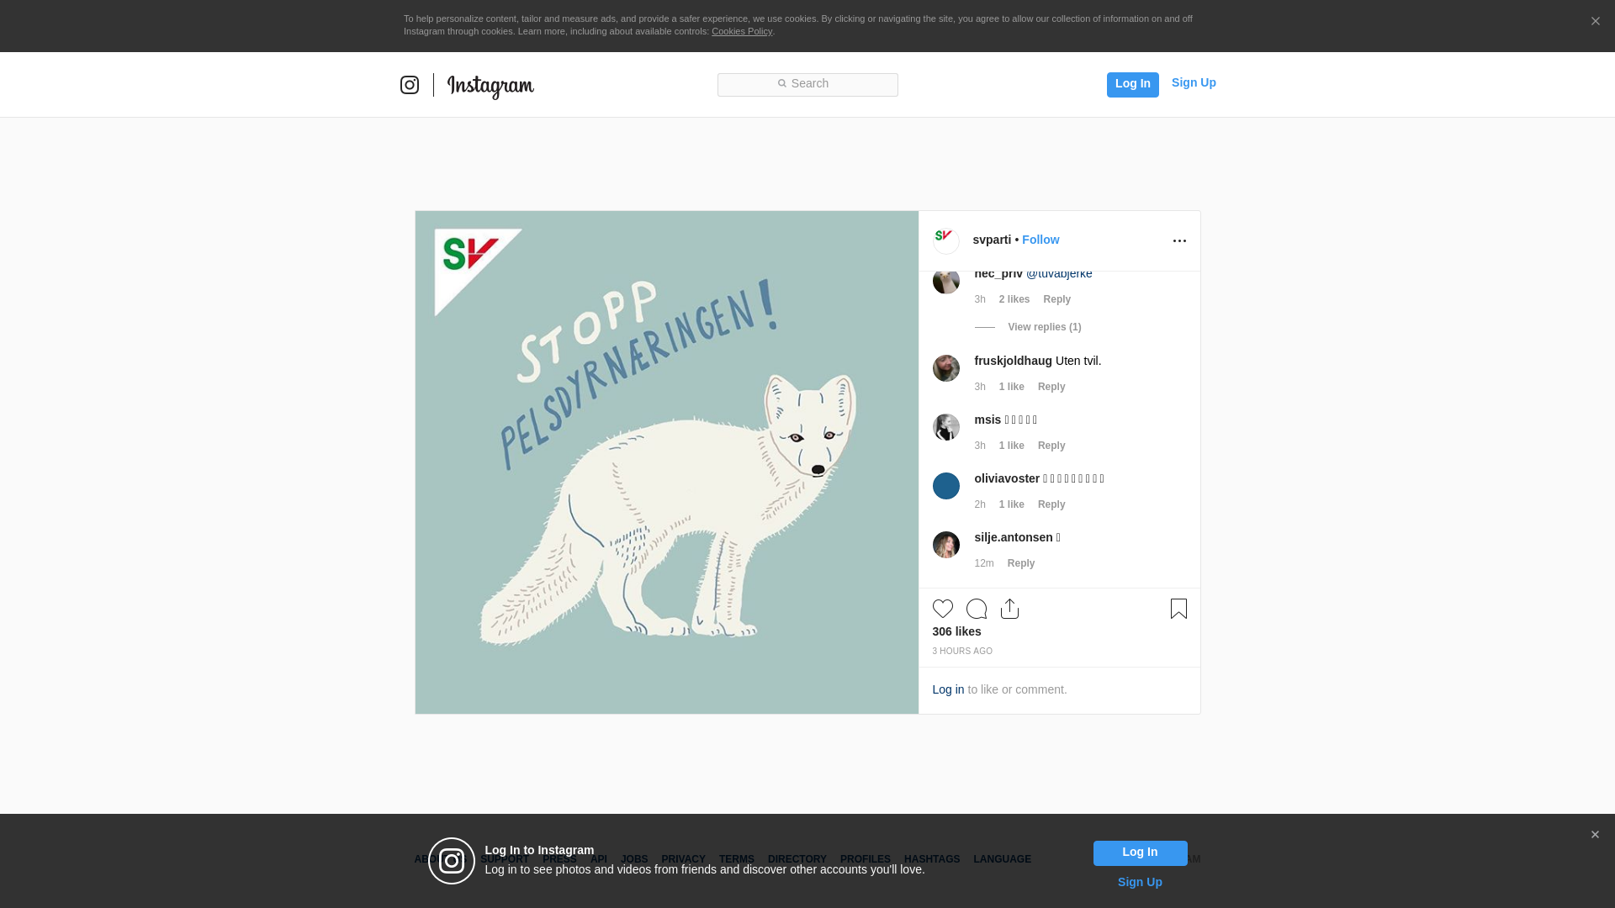Open the Cookies Policy link
Image resolution: width=1615 pixels, height=908 pixels.
tap(742, 31)
